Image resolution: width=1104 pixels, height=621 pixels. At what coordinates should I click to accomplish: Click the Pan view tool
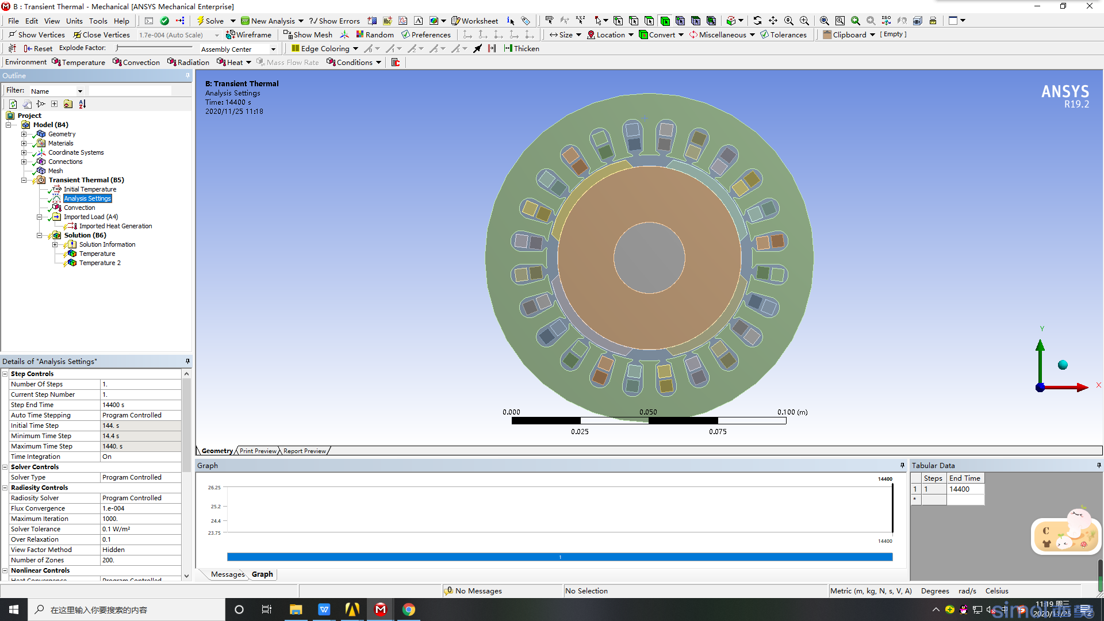773,21
